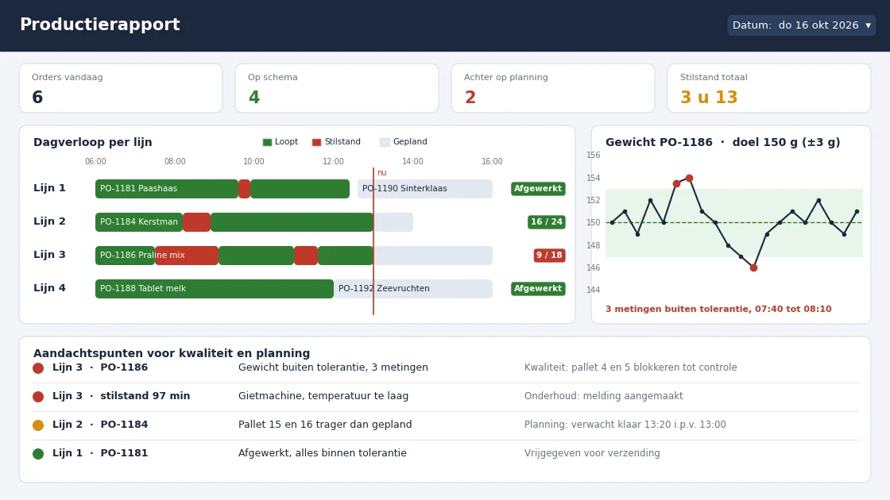Select the Orders vandaag card
890x500 pixels.
(121, 88)
